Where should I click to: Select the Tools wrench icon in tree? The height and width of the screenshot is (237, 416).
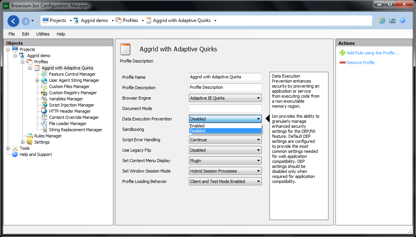coord(15,148)
